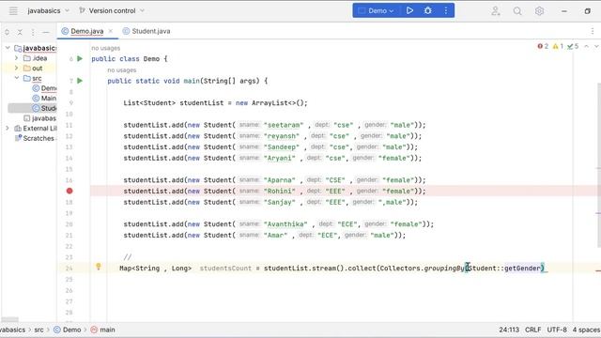Go to previous highlighted error
Screen dimensions: 601x338
click(586, 46)
